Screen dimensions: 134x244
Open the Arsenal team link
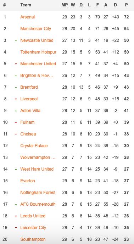tap(28, 17)
